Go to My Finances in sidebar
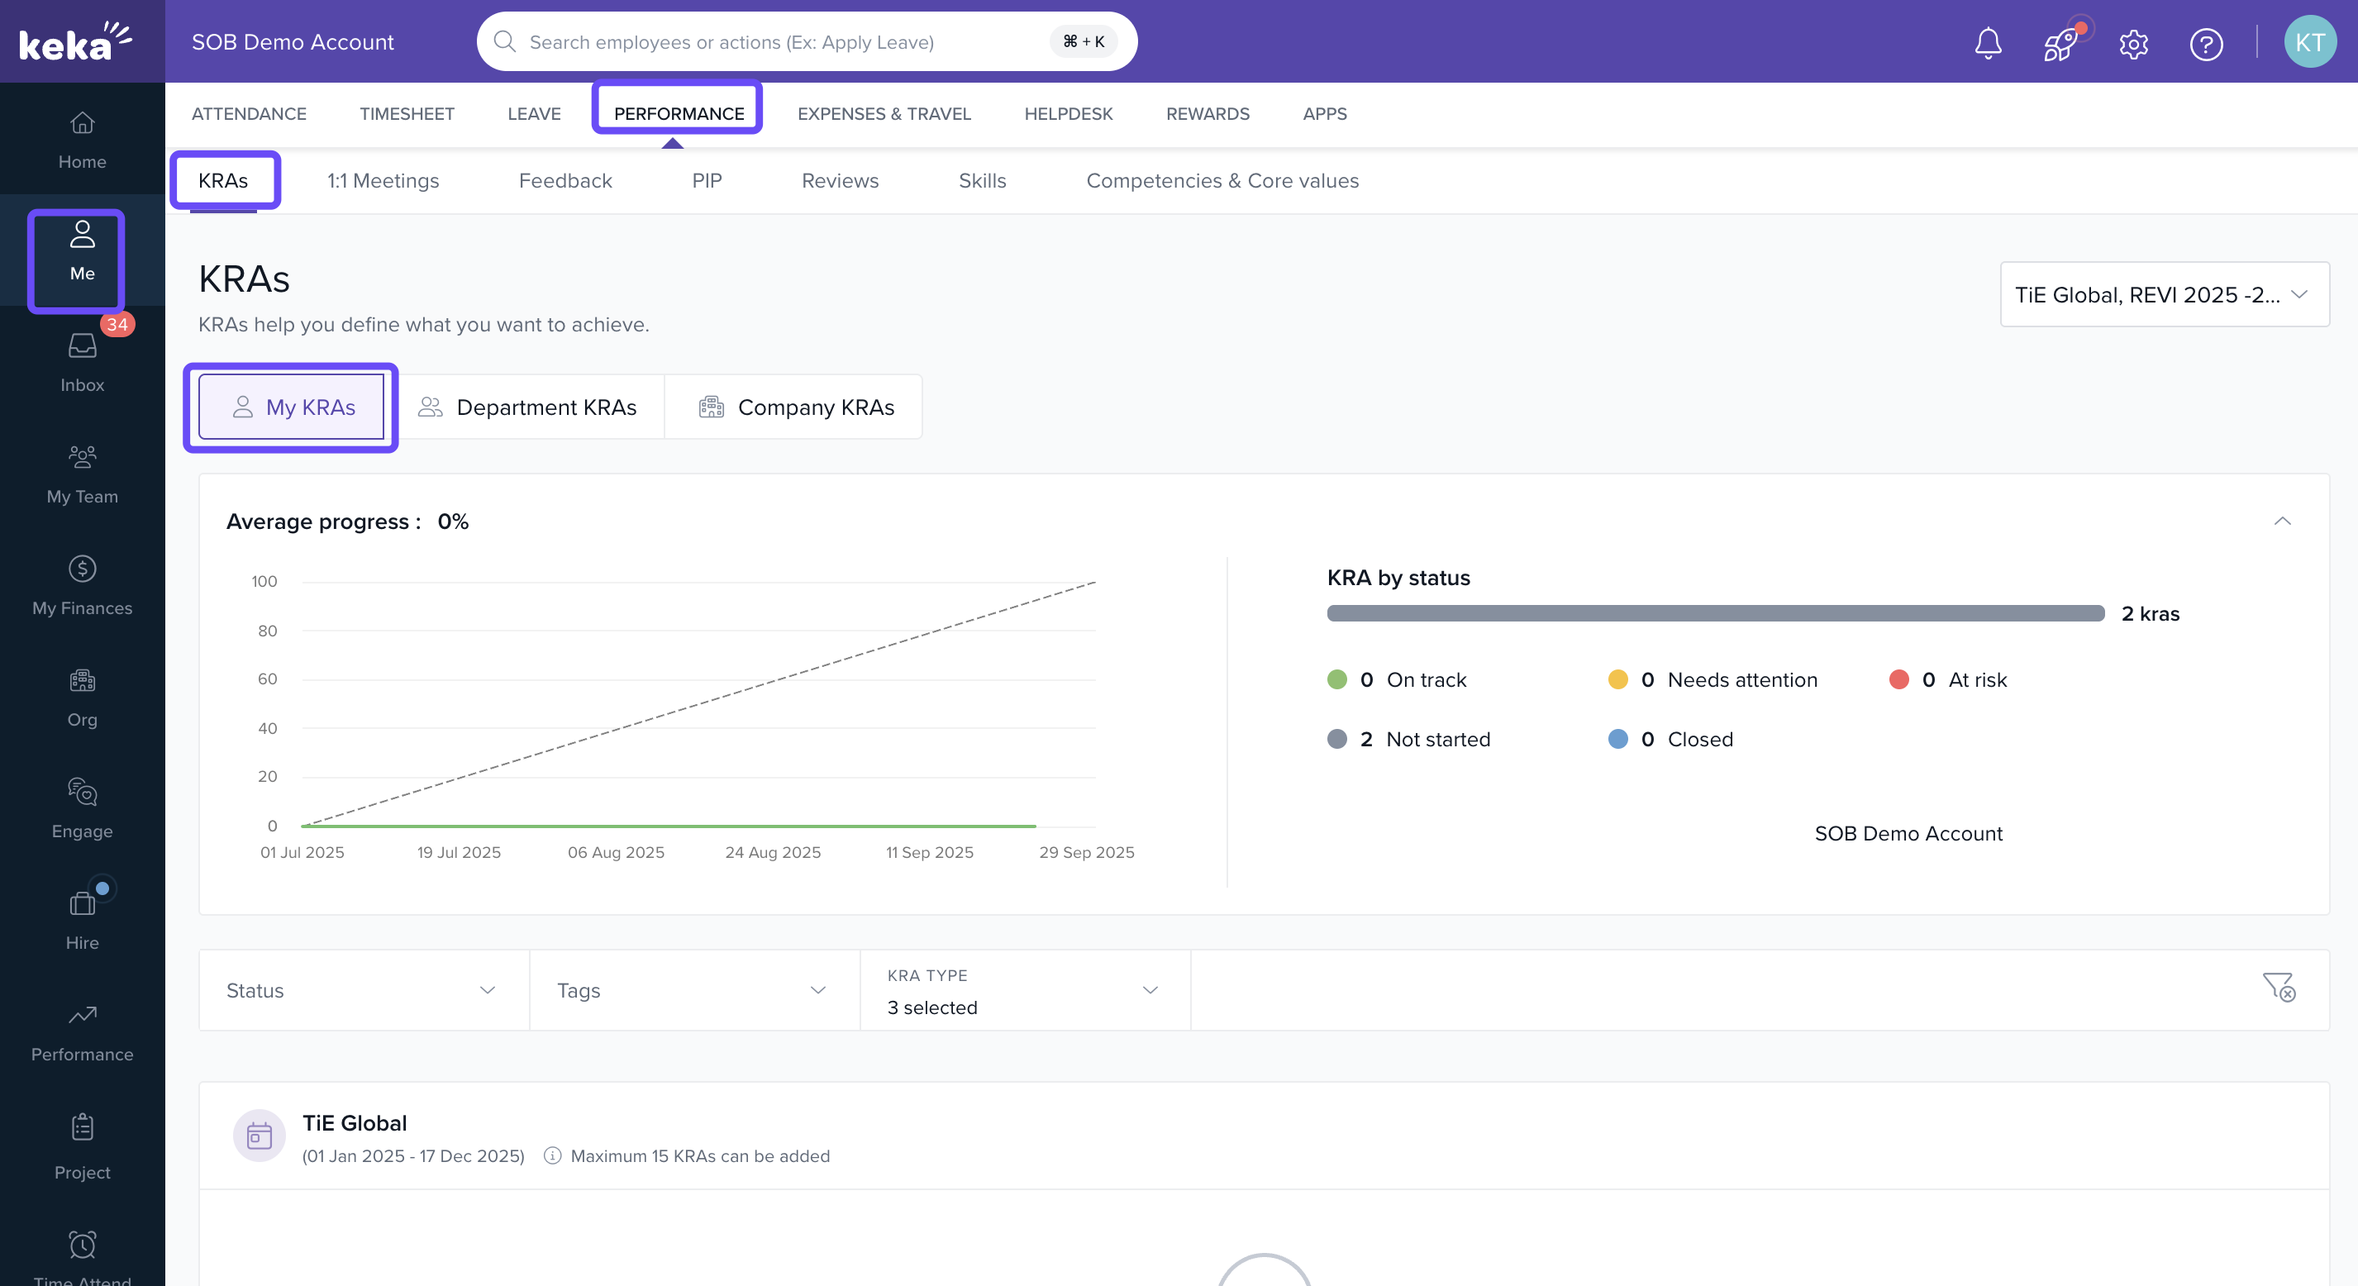This screenshot has height=1286, width=2358. pos(83,585)
